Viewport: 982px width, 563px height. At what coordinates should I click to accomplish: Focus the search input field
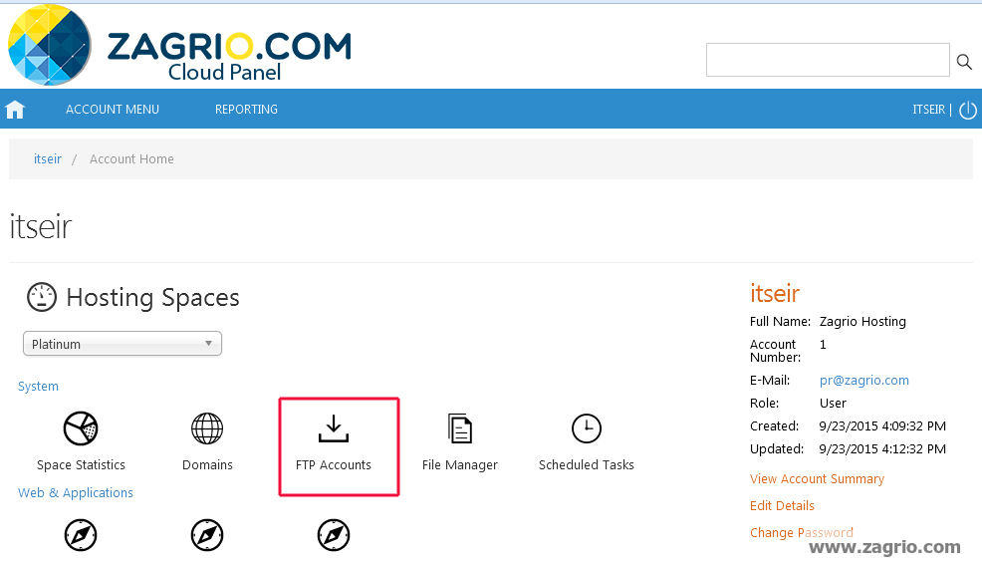(x=828, y=60)
